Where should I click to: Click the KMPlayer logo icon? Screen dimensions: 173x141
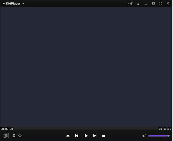[4, 4]
